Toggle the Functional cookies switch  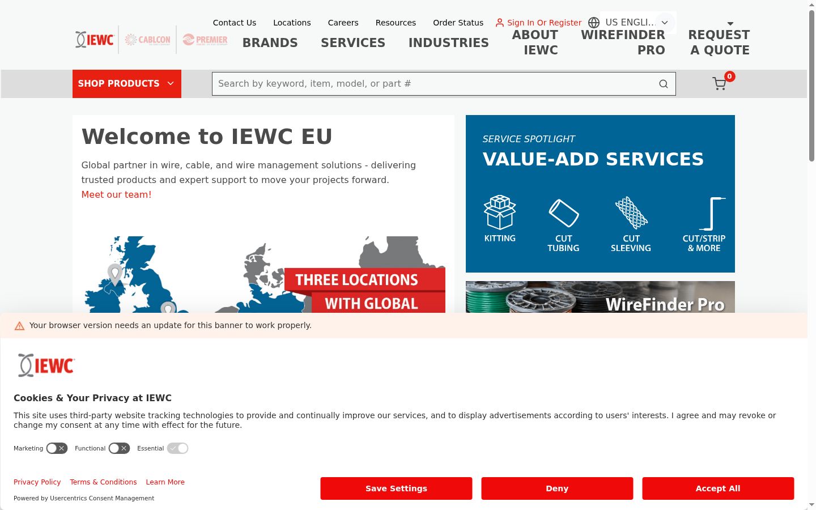coord(119,448)
